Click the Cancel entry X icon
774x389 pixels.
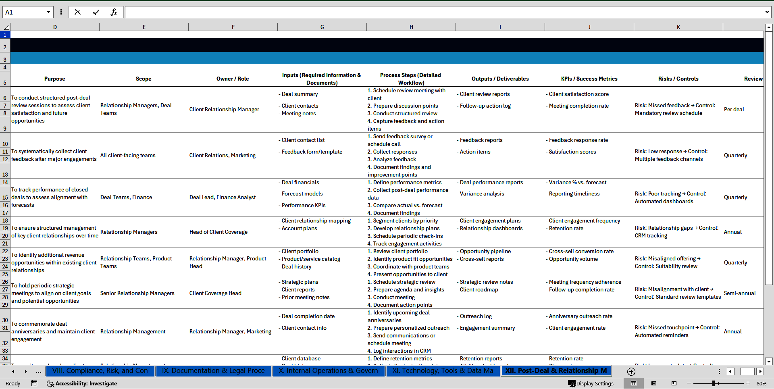pos(77,12)
